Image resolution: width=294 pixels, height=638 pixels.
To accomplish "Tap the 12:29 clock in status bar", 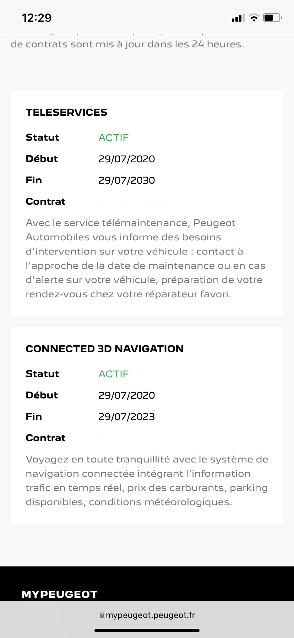I will (37, 18).
